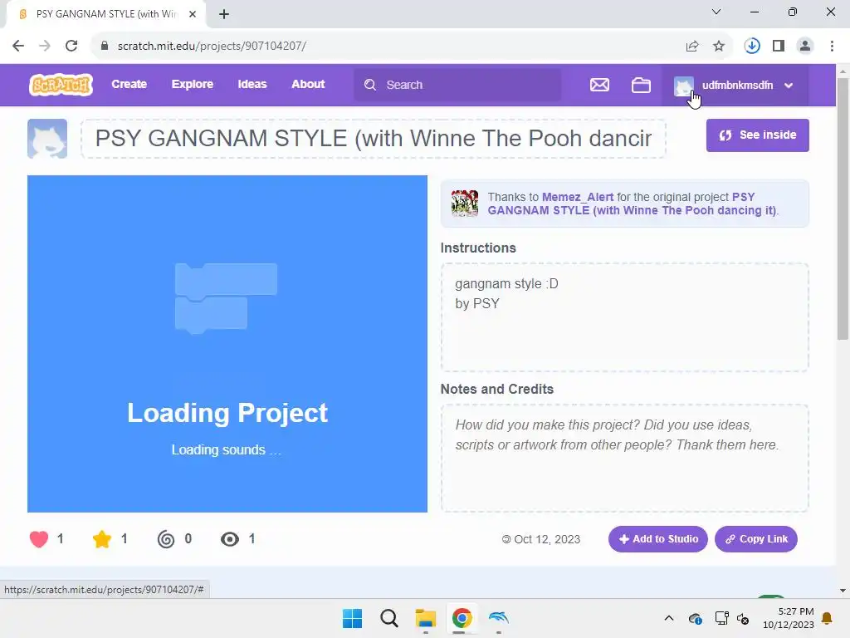Viewport: 850px width, 638px height.
Task: Edit the Instructions text box
Action: (624, 317)
